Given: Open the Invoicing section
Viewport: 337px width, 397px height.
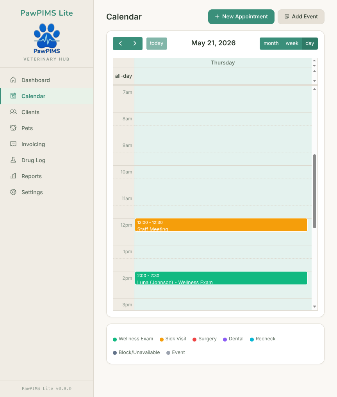Looking at the screenshot, I should pyautogui.click(x=47, y=144).
